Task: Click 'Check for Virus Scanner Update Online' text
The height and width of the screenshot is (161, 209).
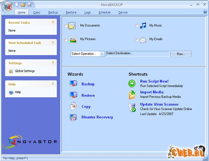Action: point(166,109)
